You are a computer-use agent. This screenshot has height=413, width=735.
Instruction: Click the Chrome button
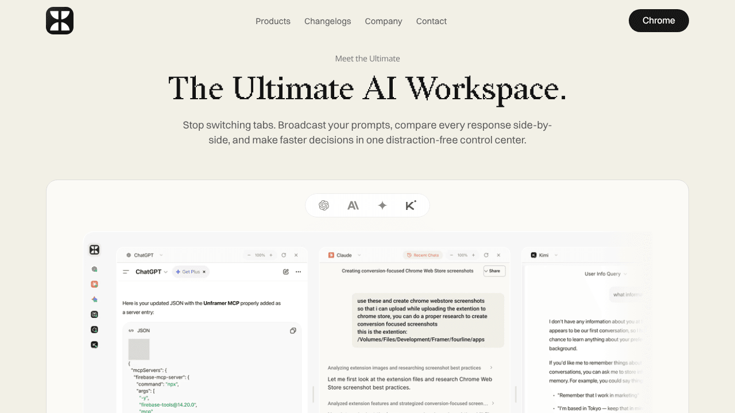659,21
